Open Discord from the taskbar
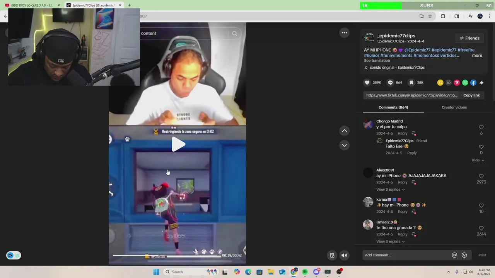Screen dimensions: 495x278 coord(316,272)
